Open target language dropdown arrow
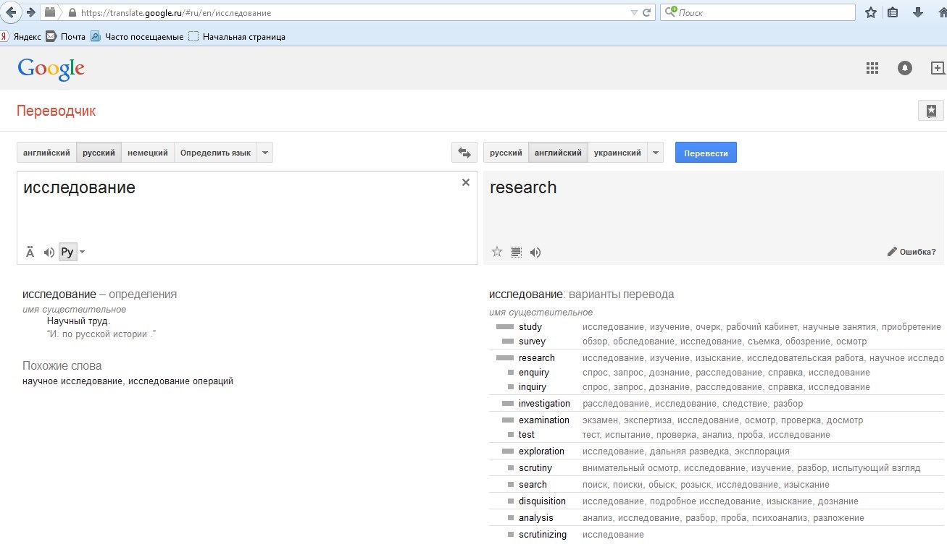 point(655,153)
